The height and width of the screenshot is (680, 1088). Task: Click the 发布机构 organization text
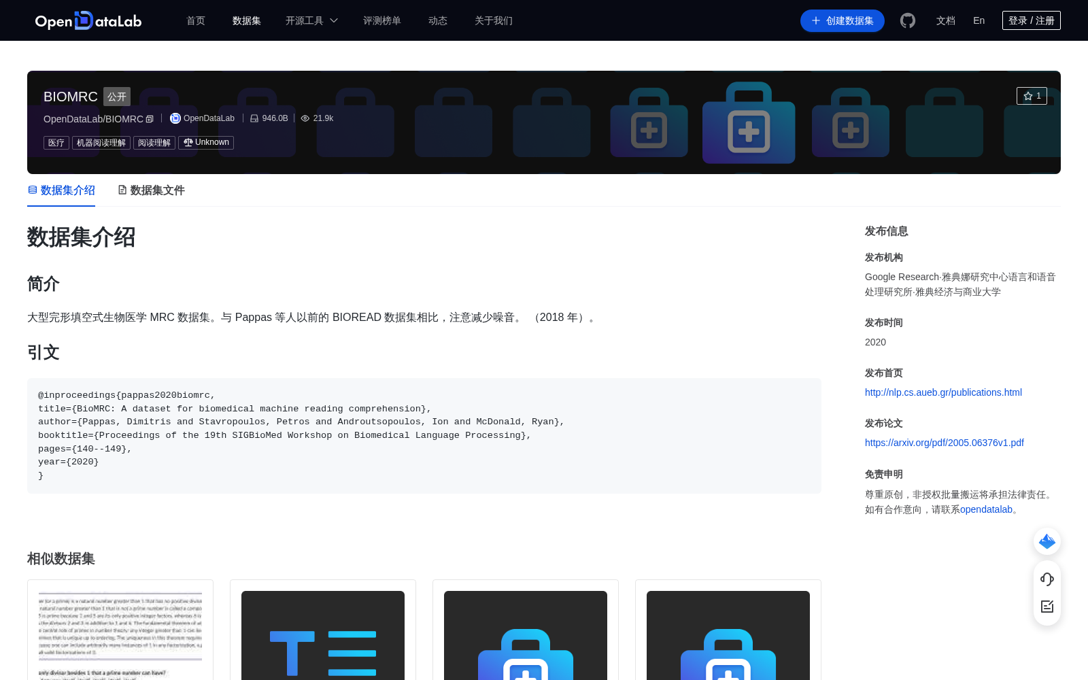pos(960,284)
